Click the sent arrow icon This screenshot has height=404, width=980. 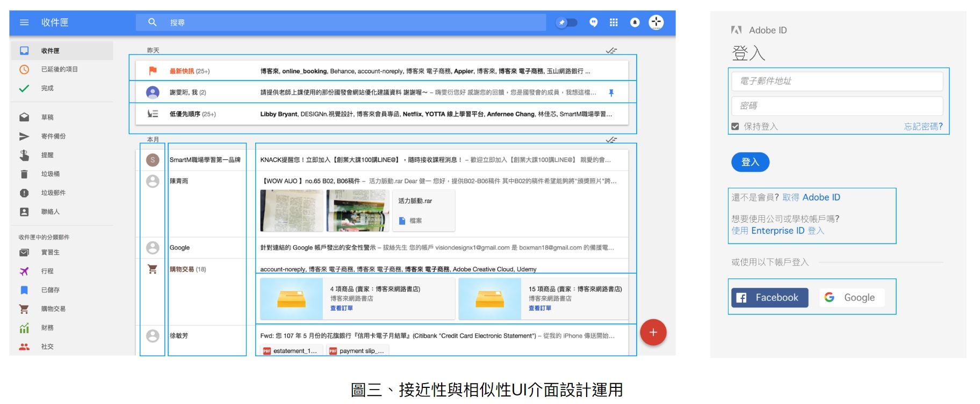click(x=24, y=136)
